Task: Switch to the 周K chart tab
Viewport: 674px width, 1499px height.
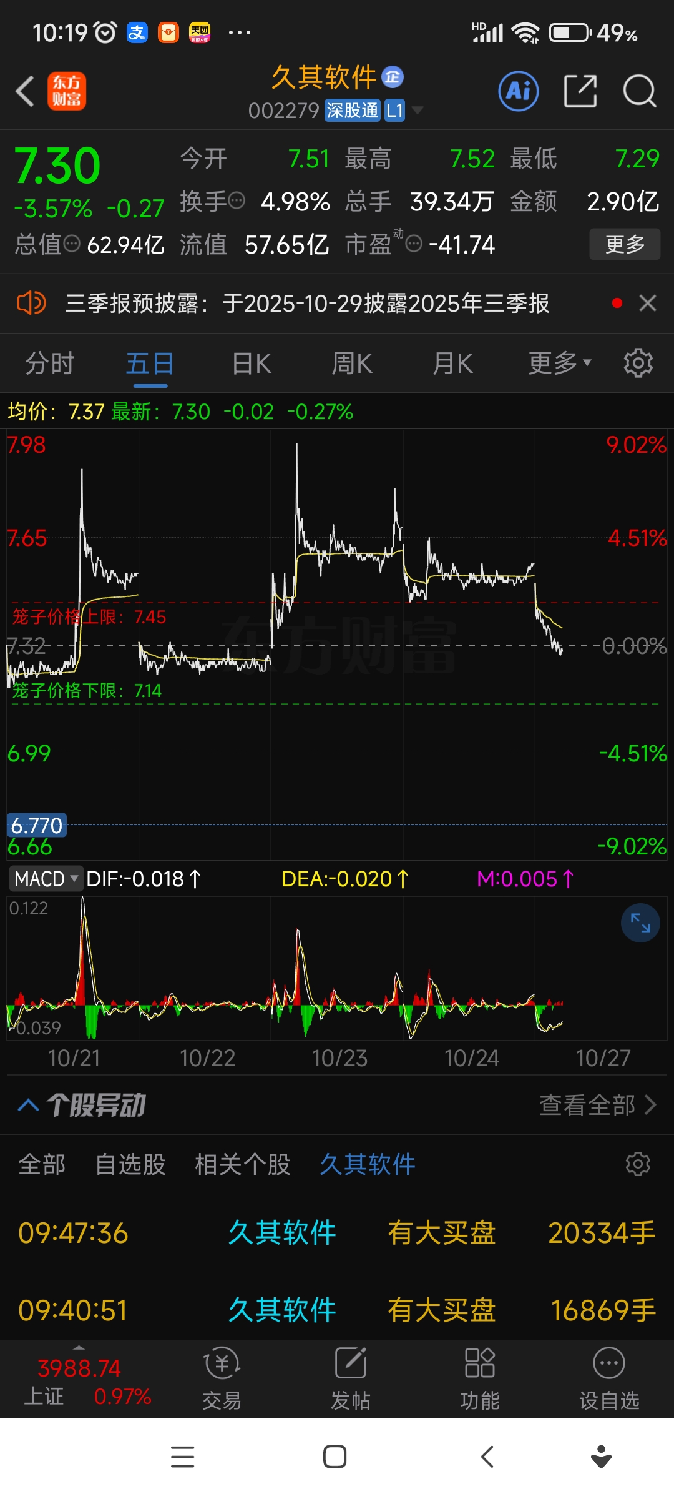Action: pos(352,364)
